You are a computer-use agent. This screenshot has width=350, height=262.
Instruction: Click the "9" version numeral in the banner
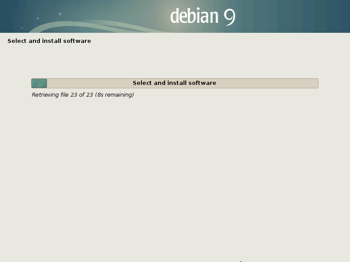pyautogui.click(x=230, y=17)
